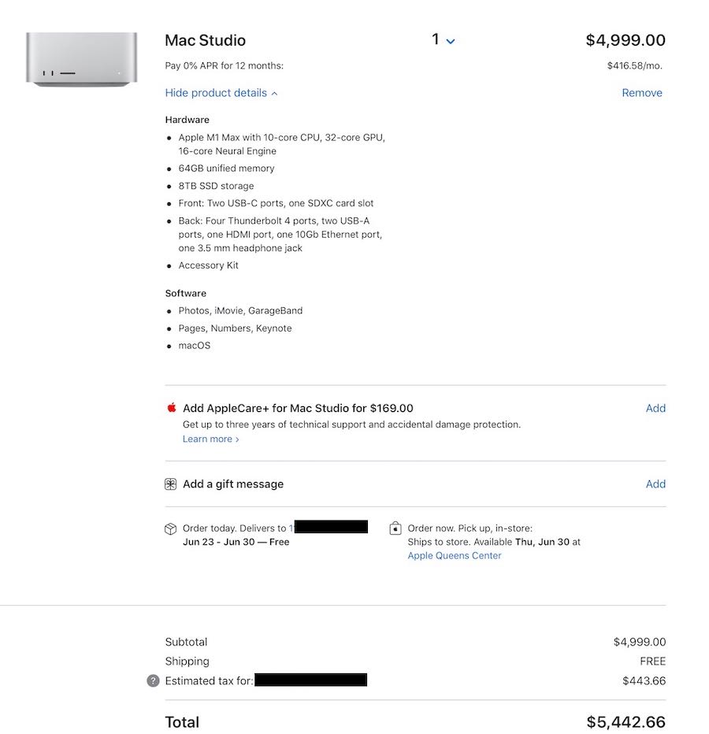709x734 pixels.
Task: Click the chevron next to Hide product details
Action: pos(274,93)
